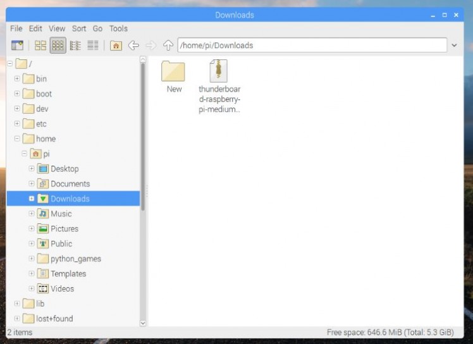Go up to parent folder
The image size is (473, 344).
coord(168,46)
